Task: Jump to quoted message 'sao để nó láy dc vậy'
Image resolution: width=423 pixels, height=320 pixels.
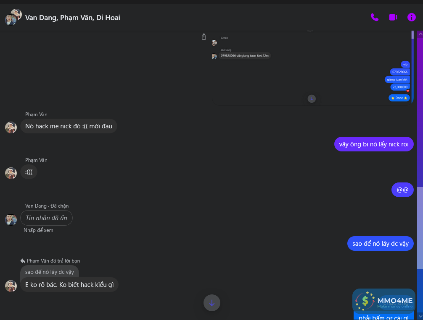Action: click(x=50, y=272)
